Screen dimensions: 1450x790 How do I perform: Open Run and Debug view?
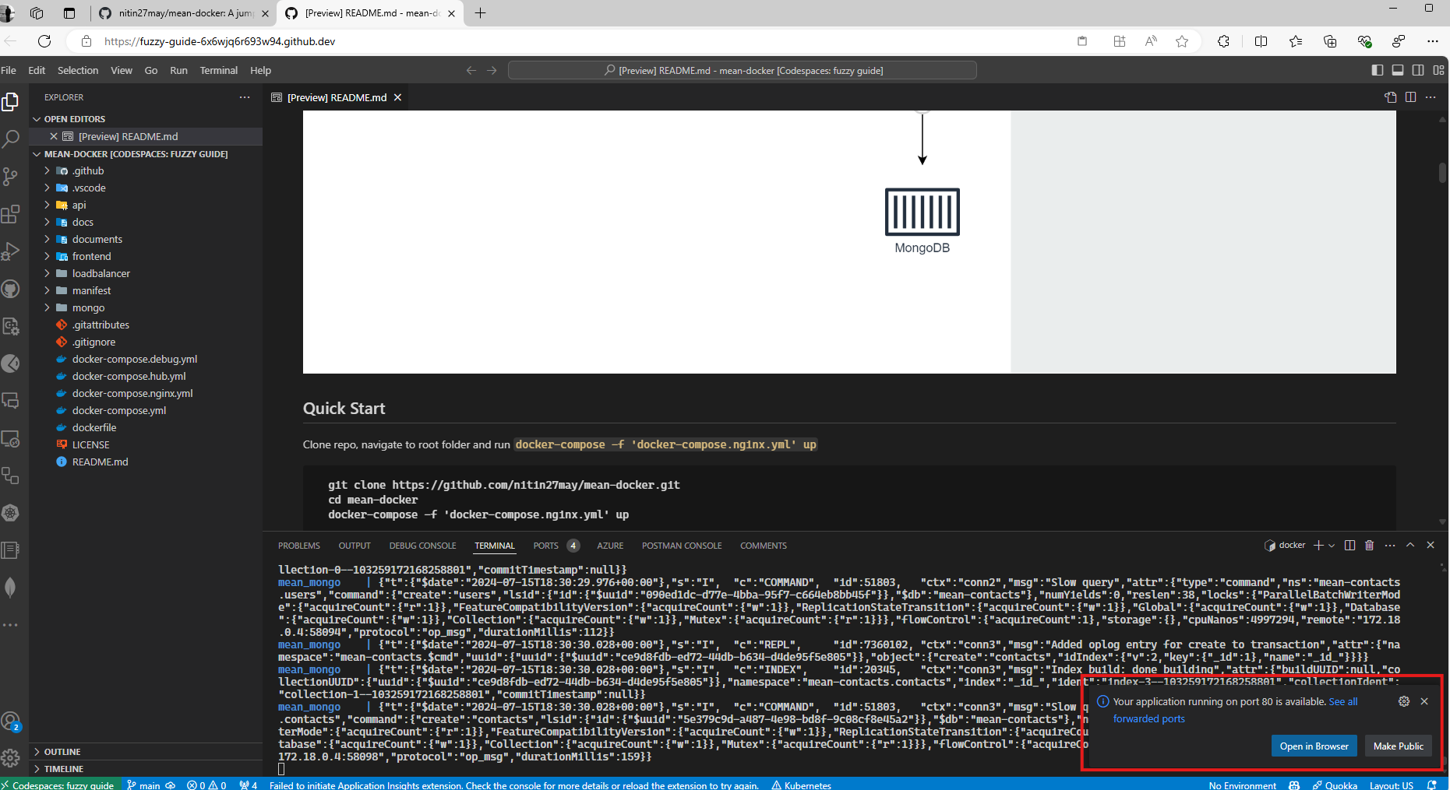tap(10, 251)
